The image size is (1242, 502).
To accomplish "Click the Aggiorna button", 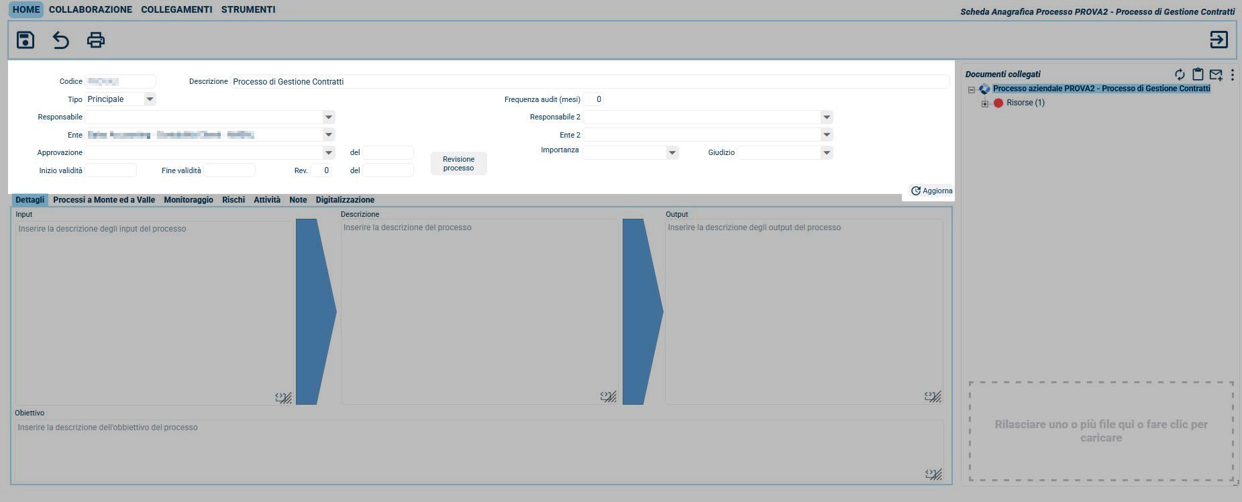I will pyautogui.click(x=931, y=191).
